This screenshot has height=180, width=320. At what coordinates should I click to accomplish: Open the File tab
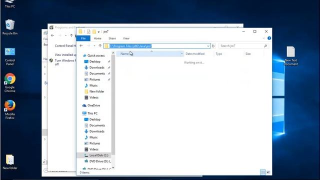pos(83,38)
